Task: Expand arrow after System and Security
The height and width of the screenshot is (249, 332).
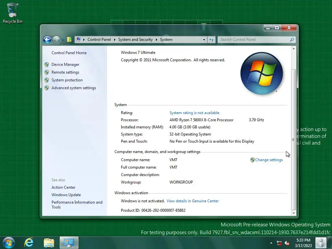Action: tap(156, 40)
